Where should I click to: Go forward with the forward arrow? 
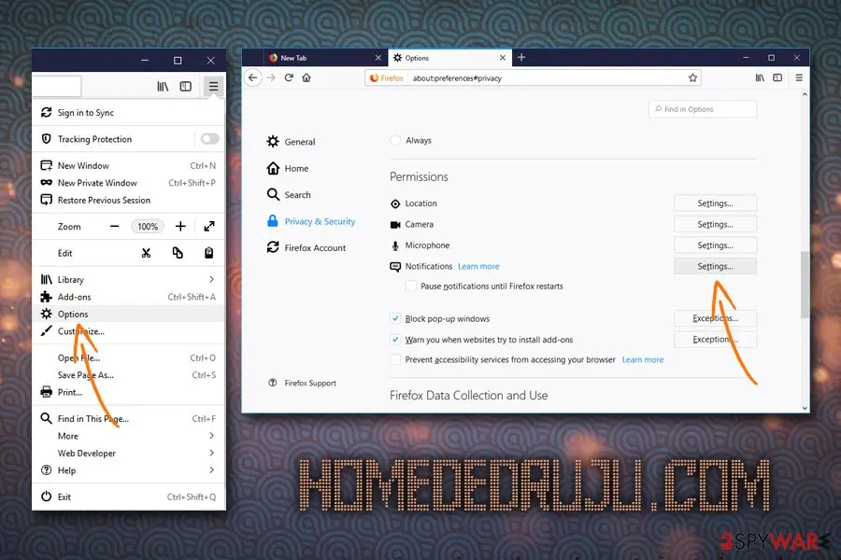[x=271, y=77]
